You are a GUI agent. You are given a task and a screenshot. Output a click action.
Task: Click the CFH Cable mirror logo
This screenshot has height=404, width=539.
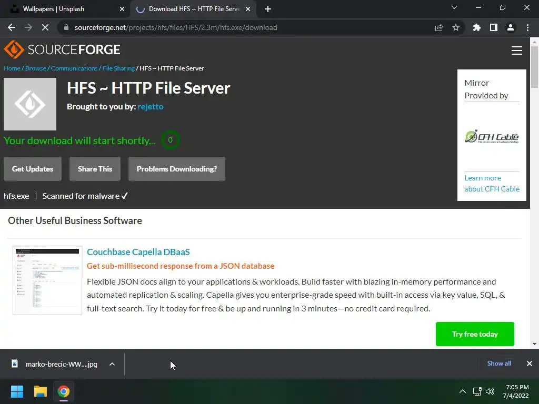click(x=492, y=137)
